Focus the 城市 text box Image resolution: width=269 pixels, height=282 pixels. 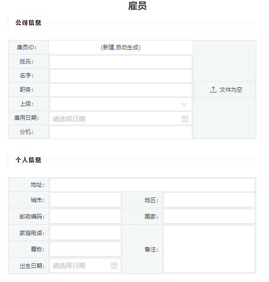pyautogui.click(x=85, y=200)
